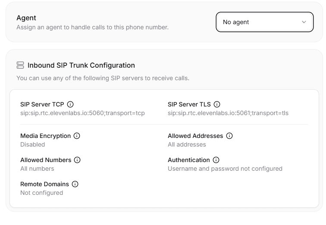Select the SIP Server TCP address text

tap(82, 113)
